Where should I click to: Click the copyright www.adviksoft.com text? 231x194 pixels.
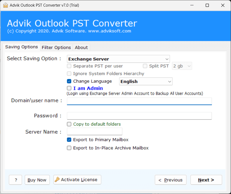tap(69, 31)
